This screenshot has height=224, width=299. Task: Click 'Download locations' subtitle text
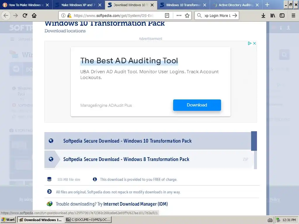65,31
